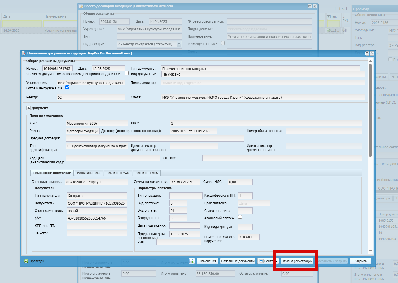Expand the Вид реестра dropdown
The height and width of the screenshot is (283, 398).
(179, 44)
